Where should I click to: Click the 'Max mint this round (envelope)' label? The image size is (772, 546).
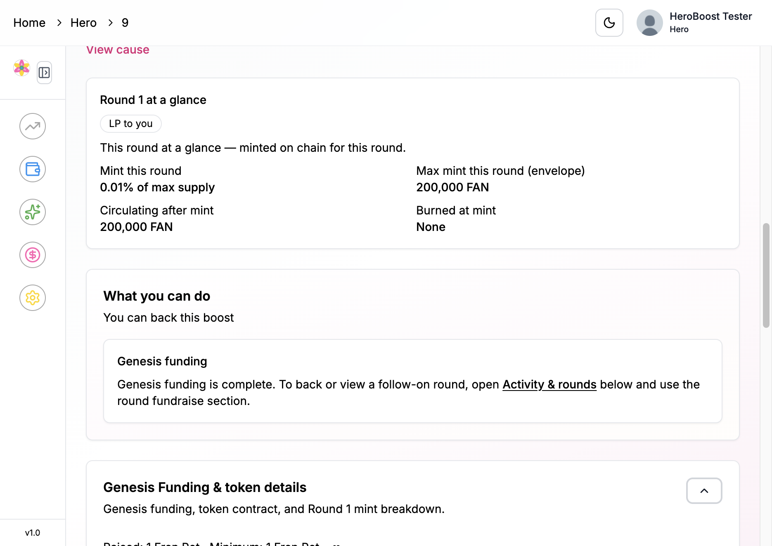[x=500, y=171]
